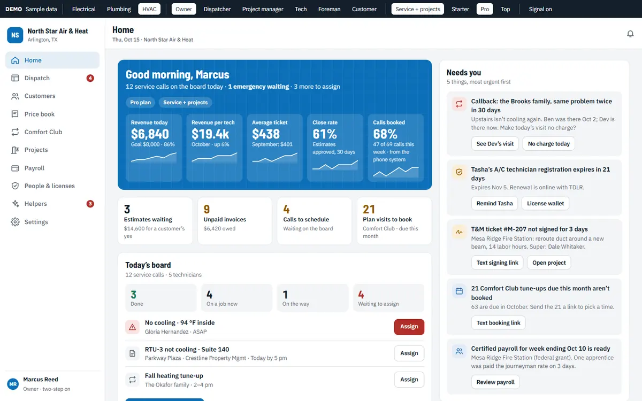Click the document icon beside RTU-3 not cooling
642x401 pixels.
(x=132, y=353)
